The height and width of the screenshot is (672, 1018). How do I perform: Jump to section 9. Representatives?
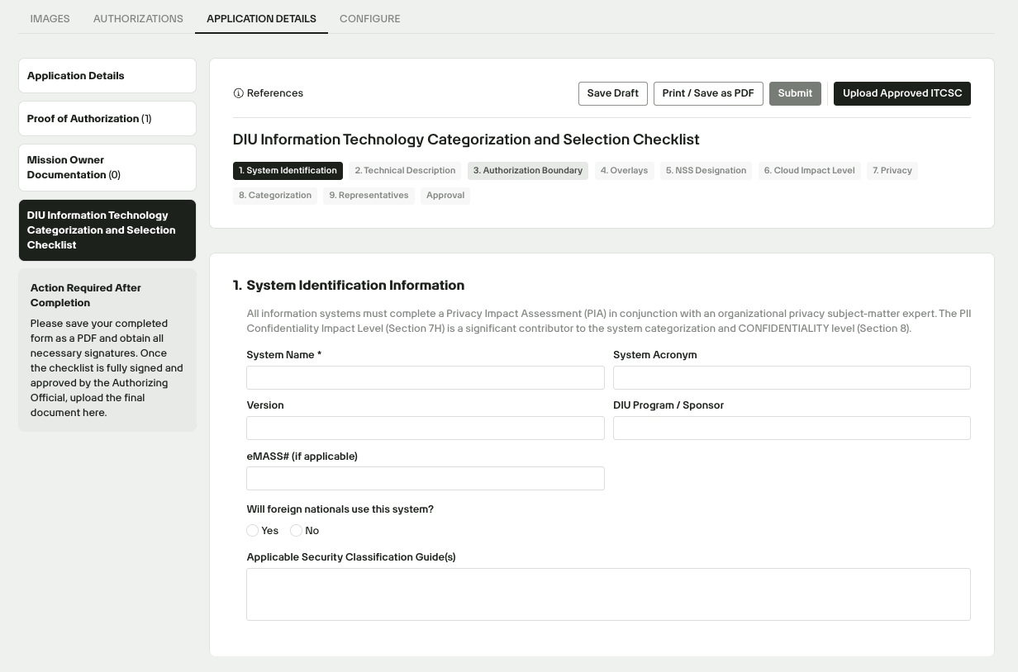point(369,196)
